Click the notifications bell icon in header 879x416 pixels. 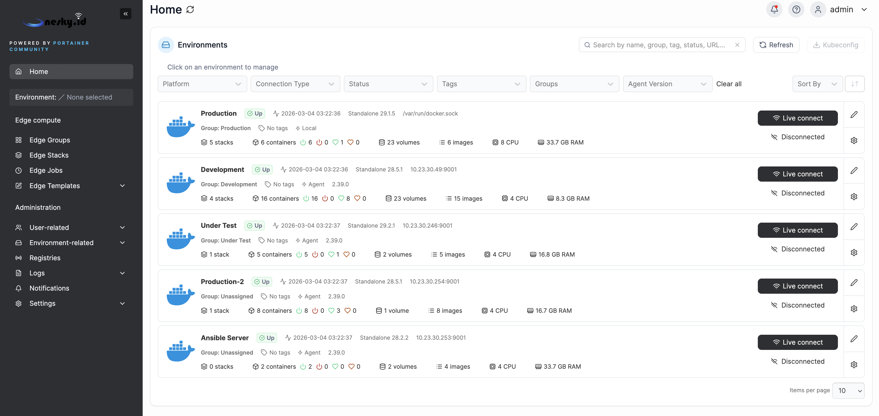[x=774, y=10]
